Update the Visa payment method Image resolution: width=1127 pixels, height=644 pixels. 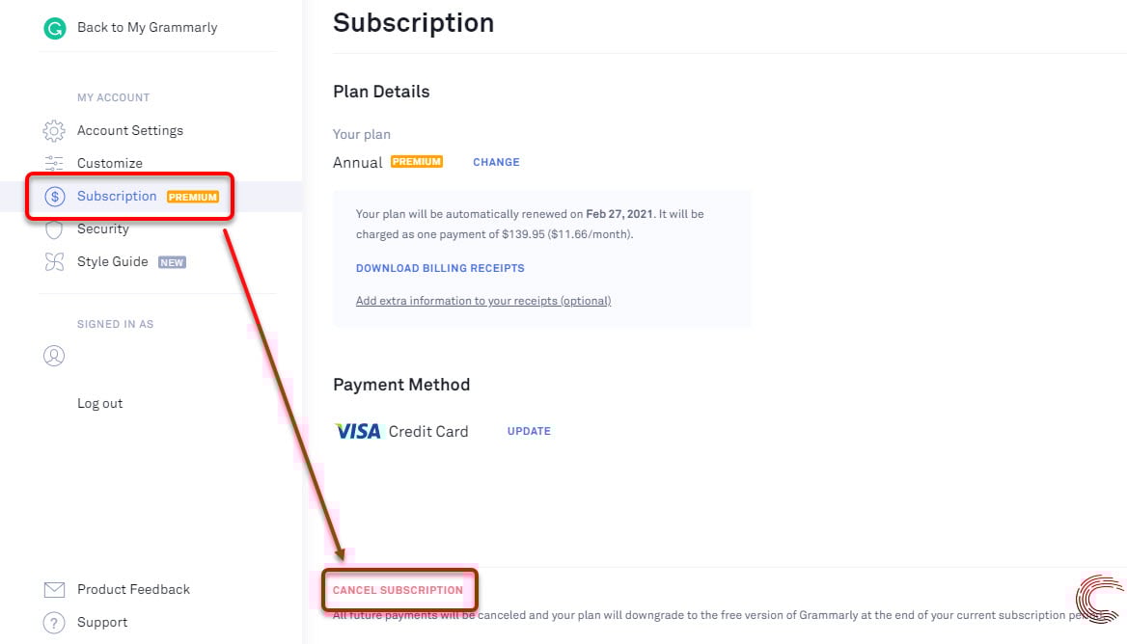tap(529, 432)
